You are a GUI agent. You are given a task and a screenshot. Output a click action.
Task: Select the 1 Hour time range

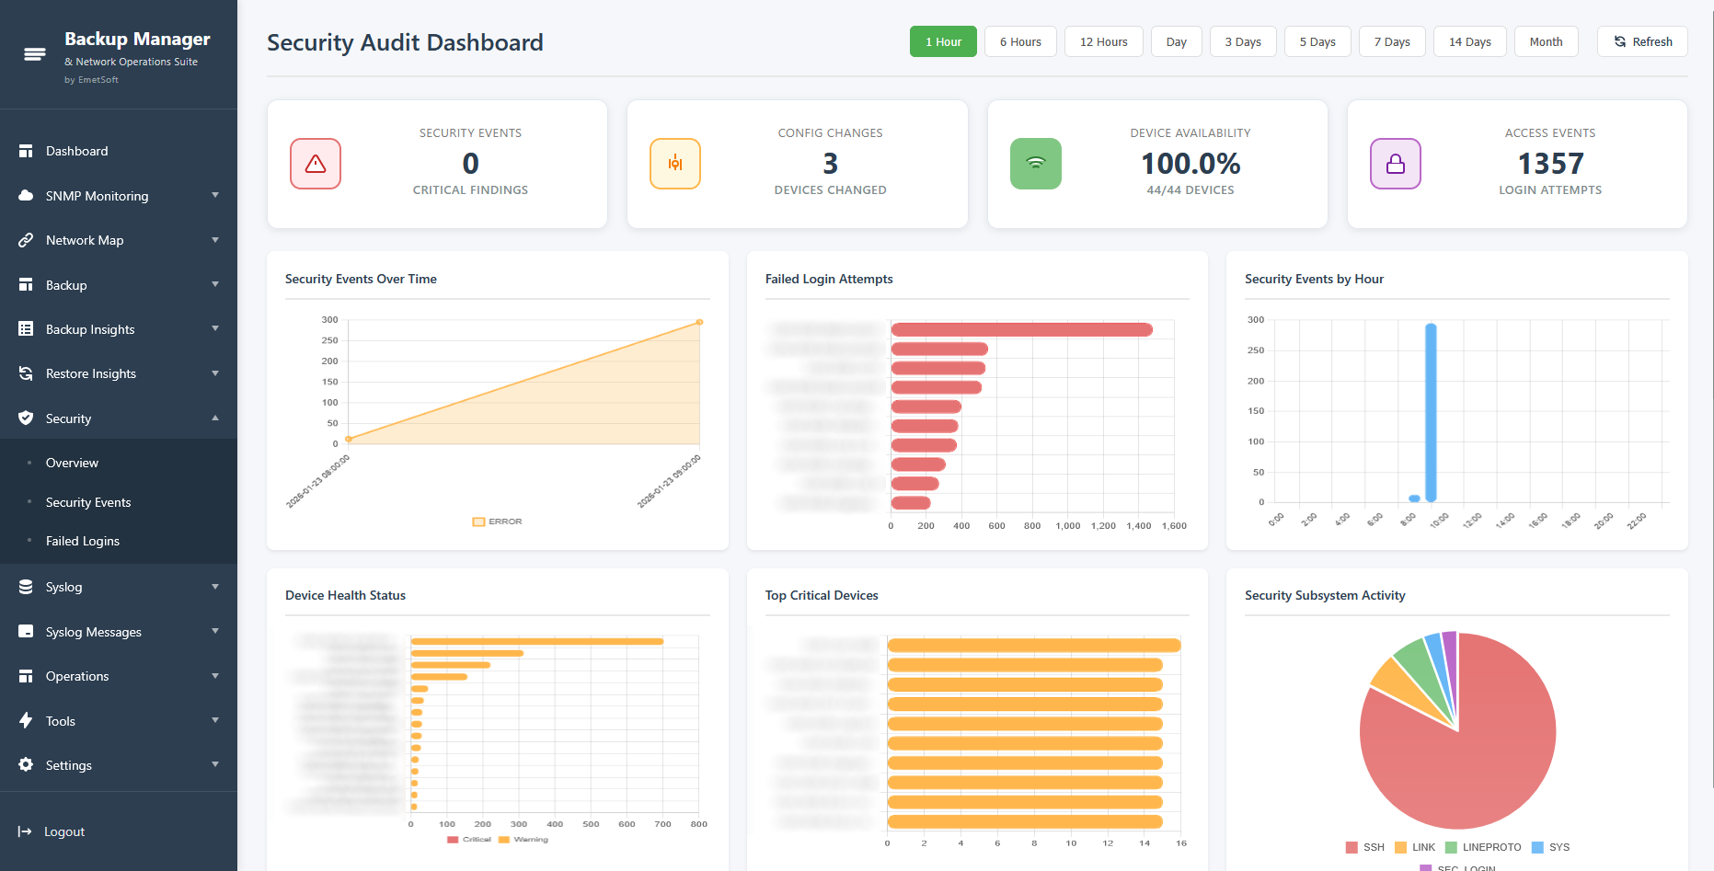(x=943, y=41)
